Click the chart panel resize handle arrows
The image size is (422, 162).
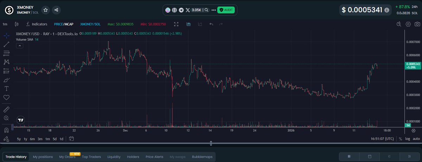pyautogui.click(x=211, y=143)
